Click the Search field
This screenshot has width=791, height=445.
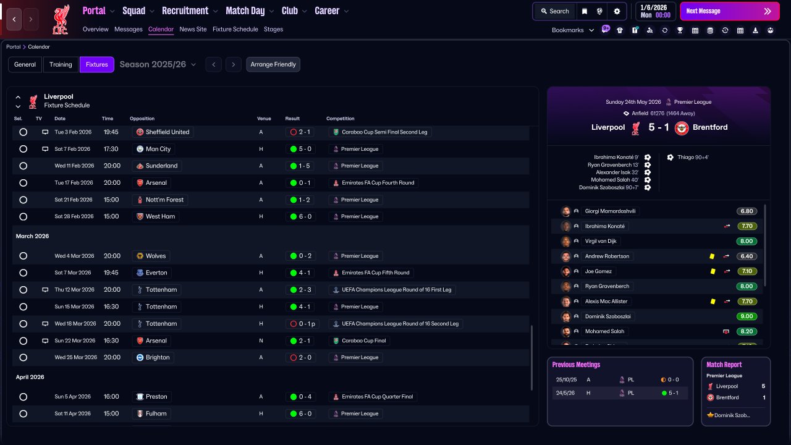coord(554,11)
